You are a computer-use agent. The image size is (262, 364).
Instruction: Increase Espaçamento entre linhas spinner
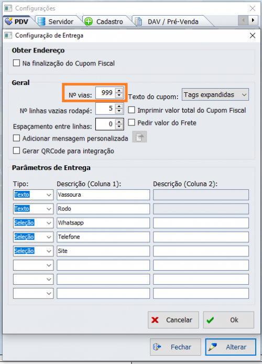point(119,122)
